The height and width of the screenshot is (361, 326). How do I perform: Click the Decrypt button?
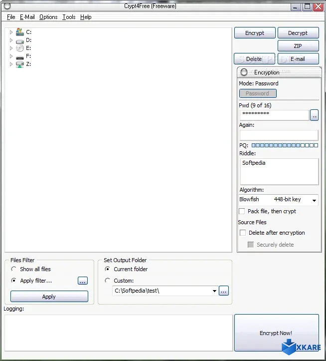point(298,33)
